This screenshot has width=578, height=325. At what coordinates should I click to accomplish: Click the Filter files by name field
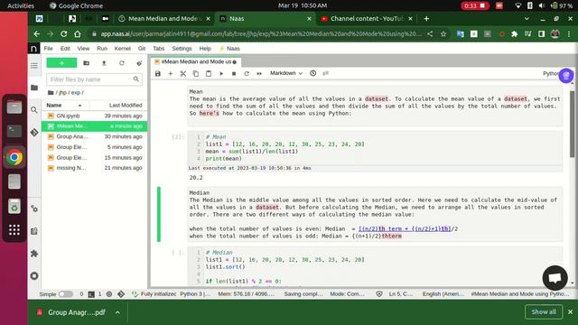94,79
